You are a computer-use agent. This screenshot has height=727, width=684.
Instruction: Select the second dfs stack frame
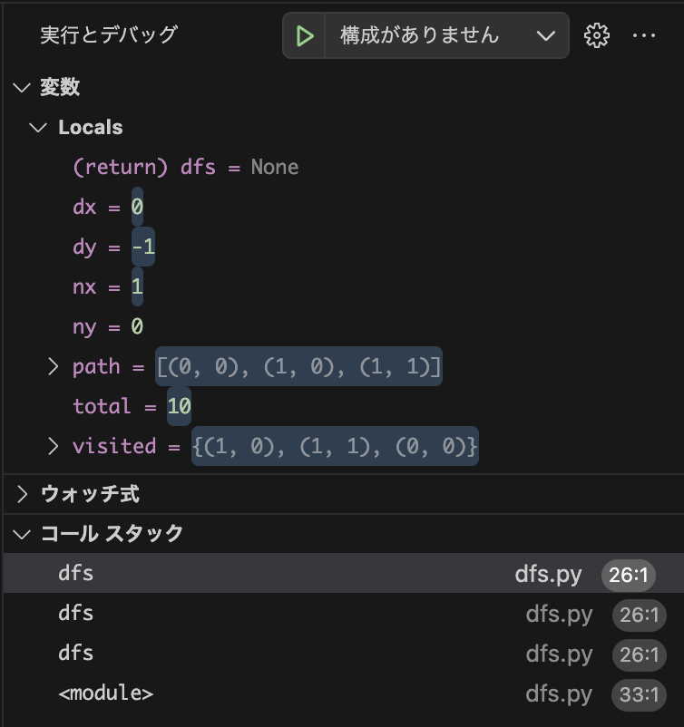point(76,614)
